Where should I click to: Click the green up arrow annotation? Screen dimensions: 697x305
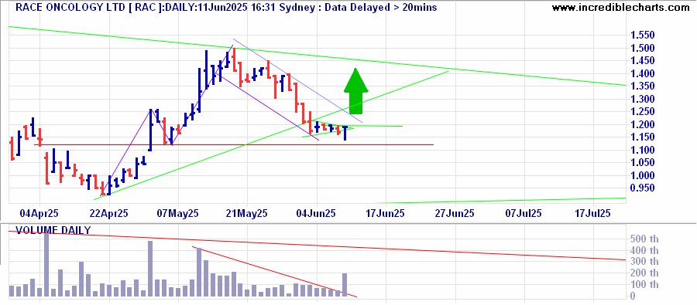click(355, 91)
